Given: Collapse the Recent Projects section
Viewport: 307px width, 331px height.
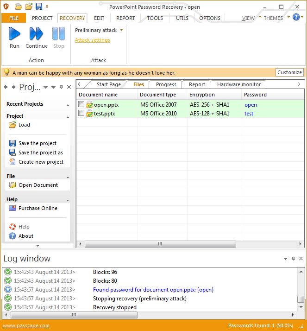Looking at the screenshot, I should click(68, 105).
